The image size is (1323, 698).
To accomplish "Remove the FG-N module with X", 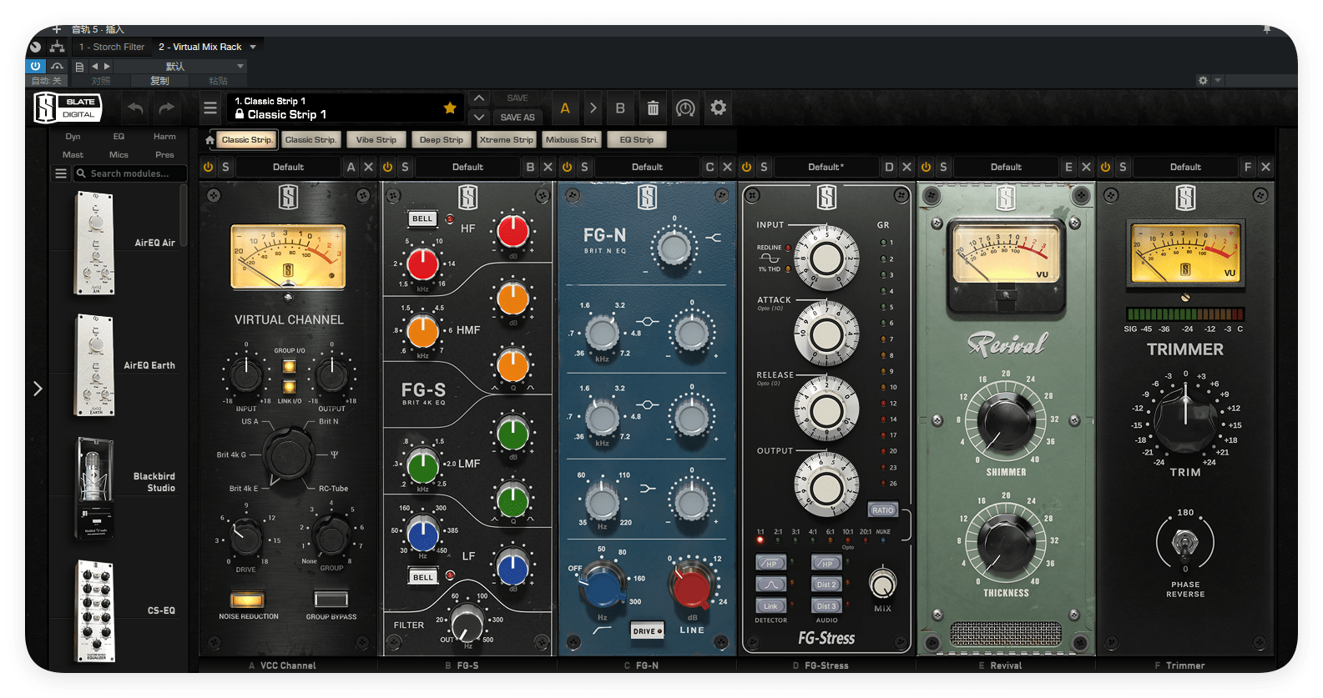I will [727, 167].
